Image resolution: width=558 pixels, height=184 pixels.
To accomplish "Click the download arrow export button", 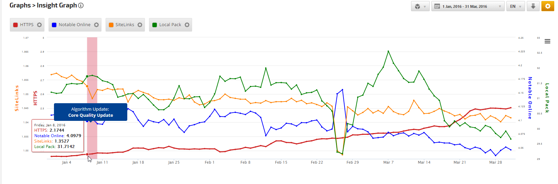I will (x=533, y=6).
